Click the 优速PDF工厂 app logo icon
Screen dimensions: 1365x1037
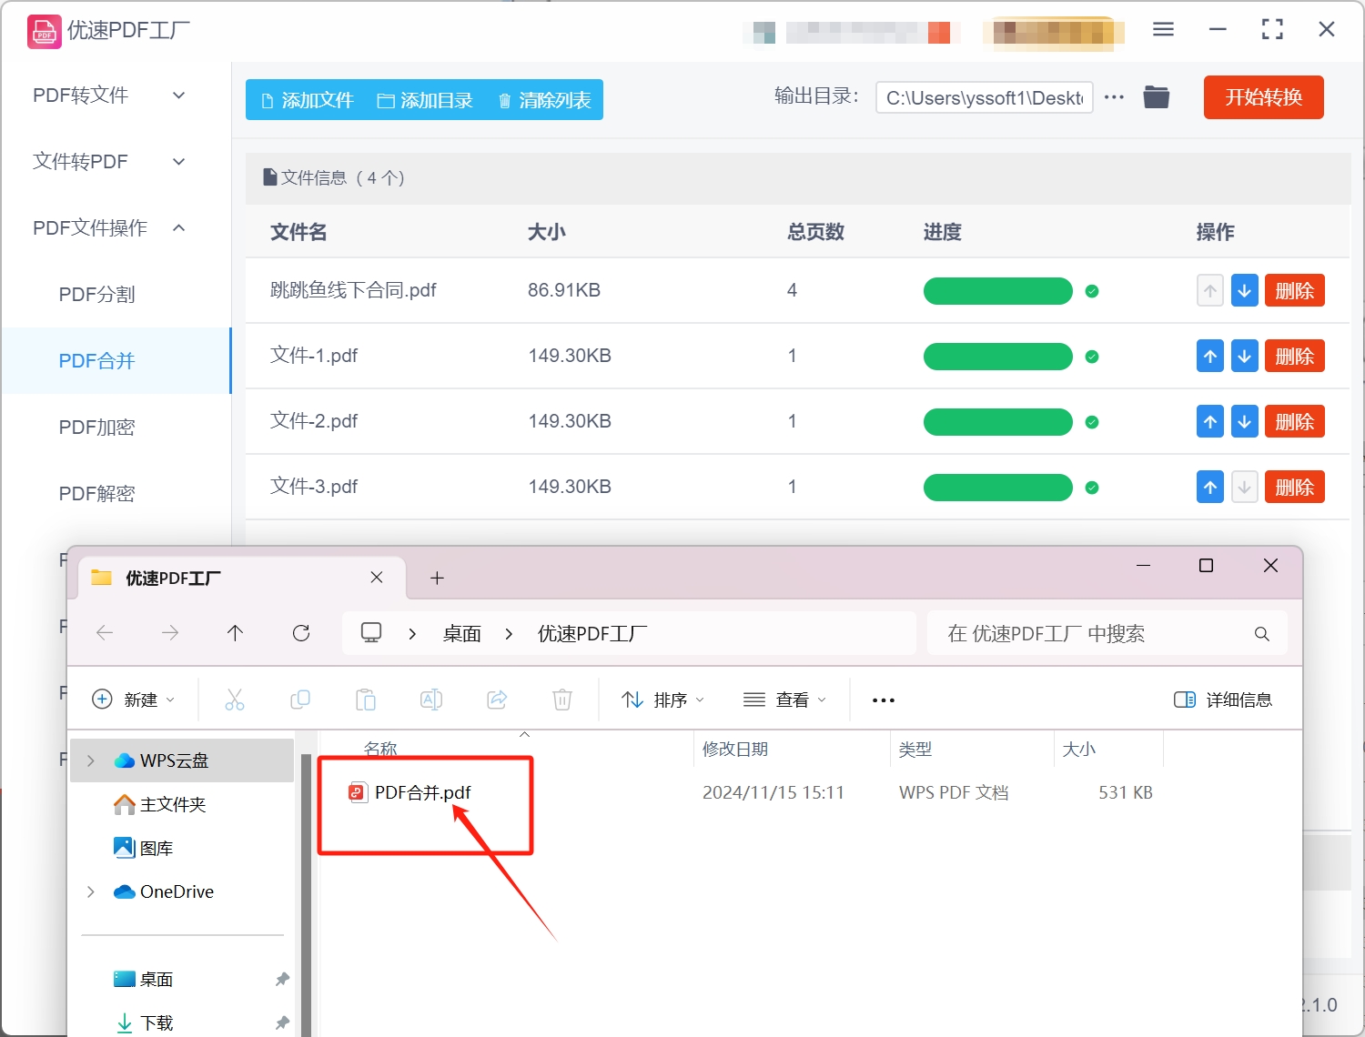[x=44, y=31]
